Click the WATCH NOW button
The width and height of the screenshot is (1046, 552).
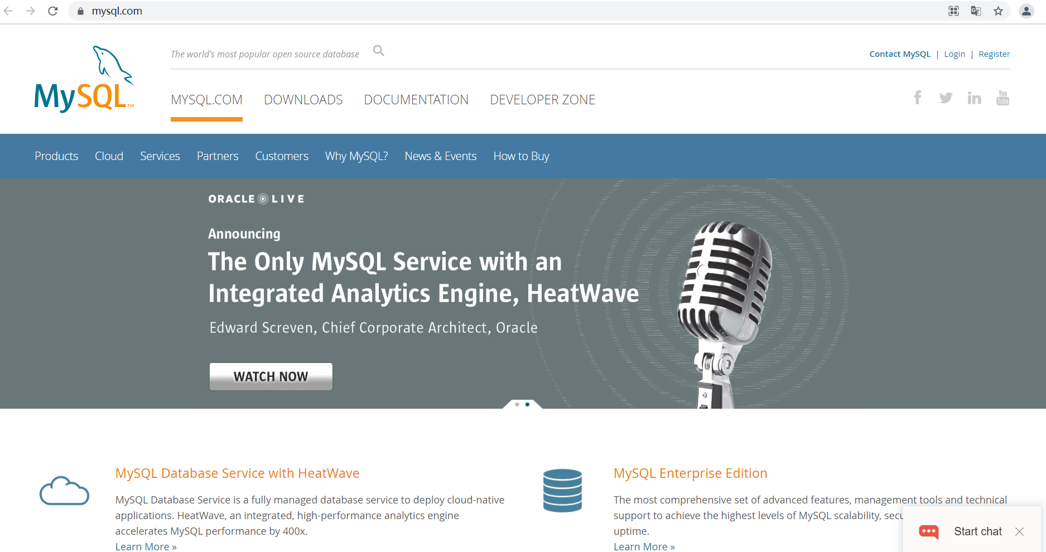(x=271, y=376)
